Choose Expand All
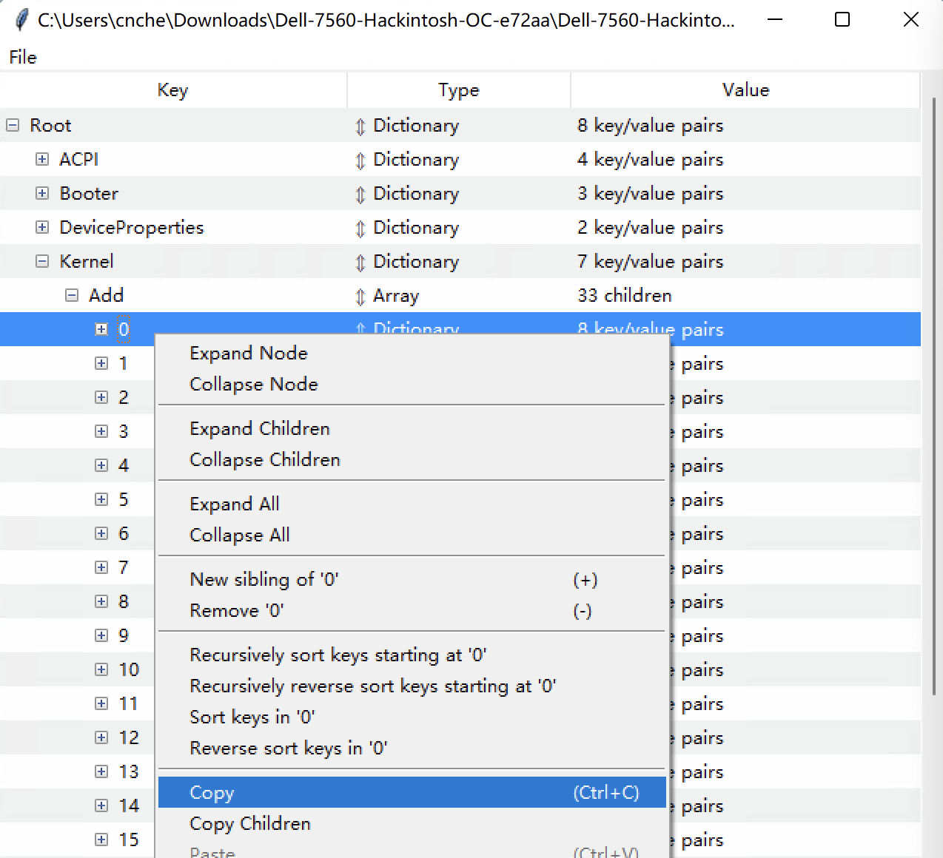The width and height of the screenshot is (943, 858). pyautogui.click(x=412, y=504)
